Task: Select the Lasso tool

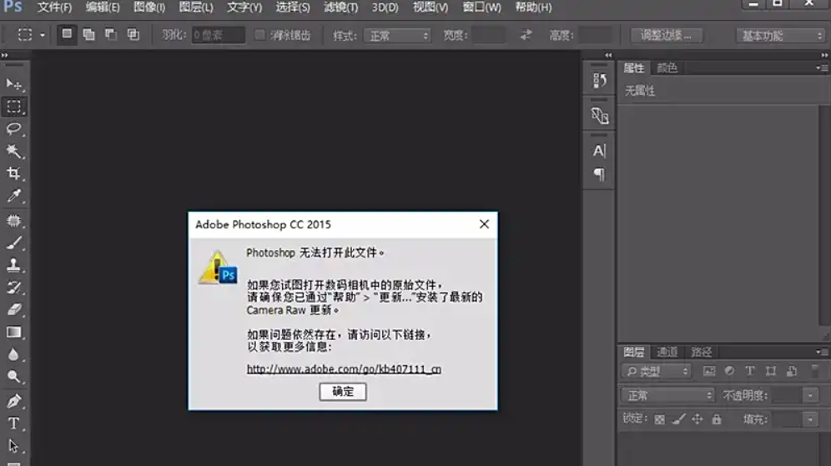Action: click(x=14, y=129)
